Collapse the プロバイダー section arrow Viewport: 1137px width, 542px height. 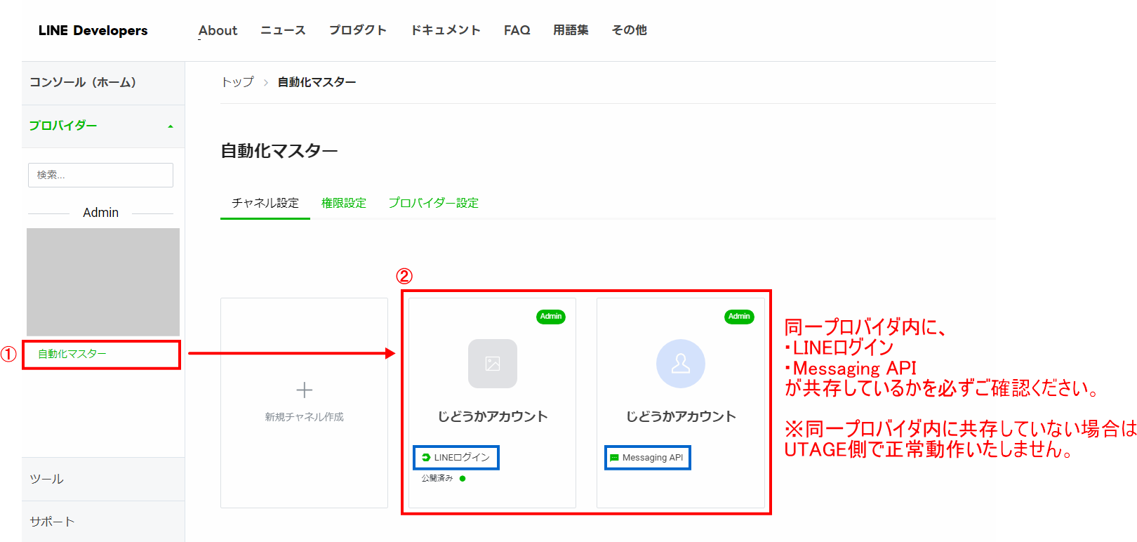coord(171,126)
